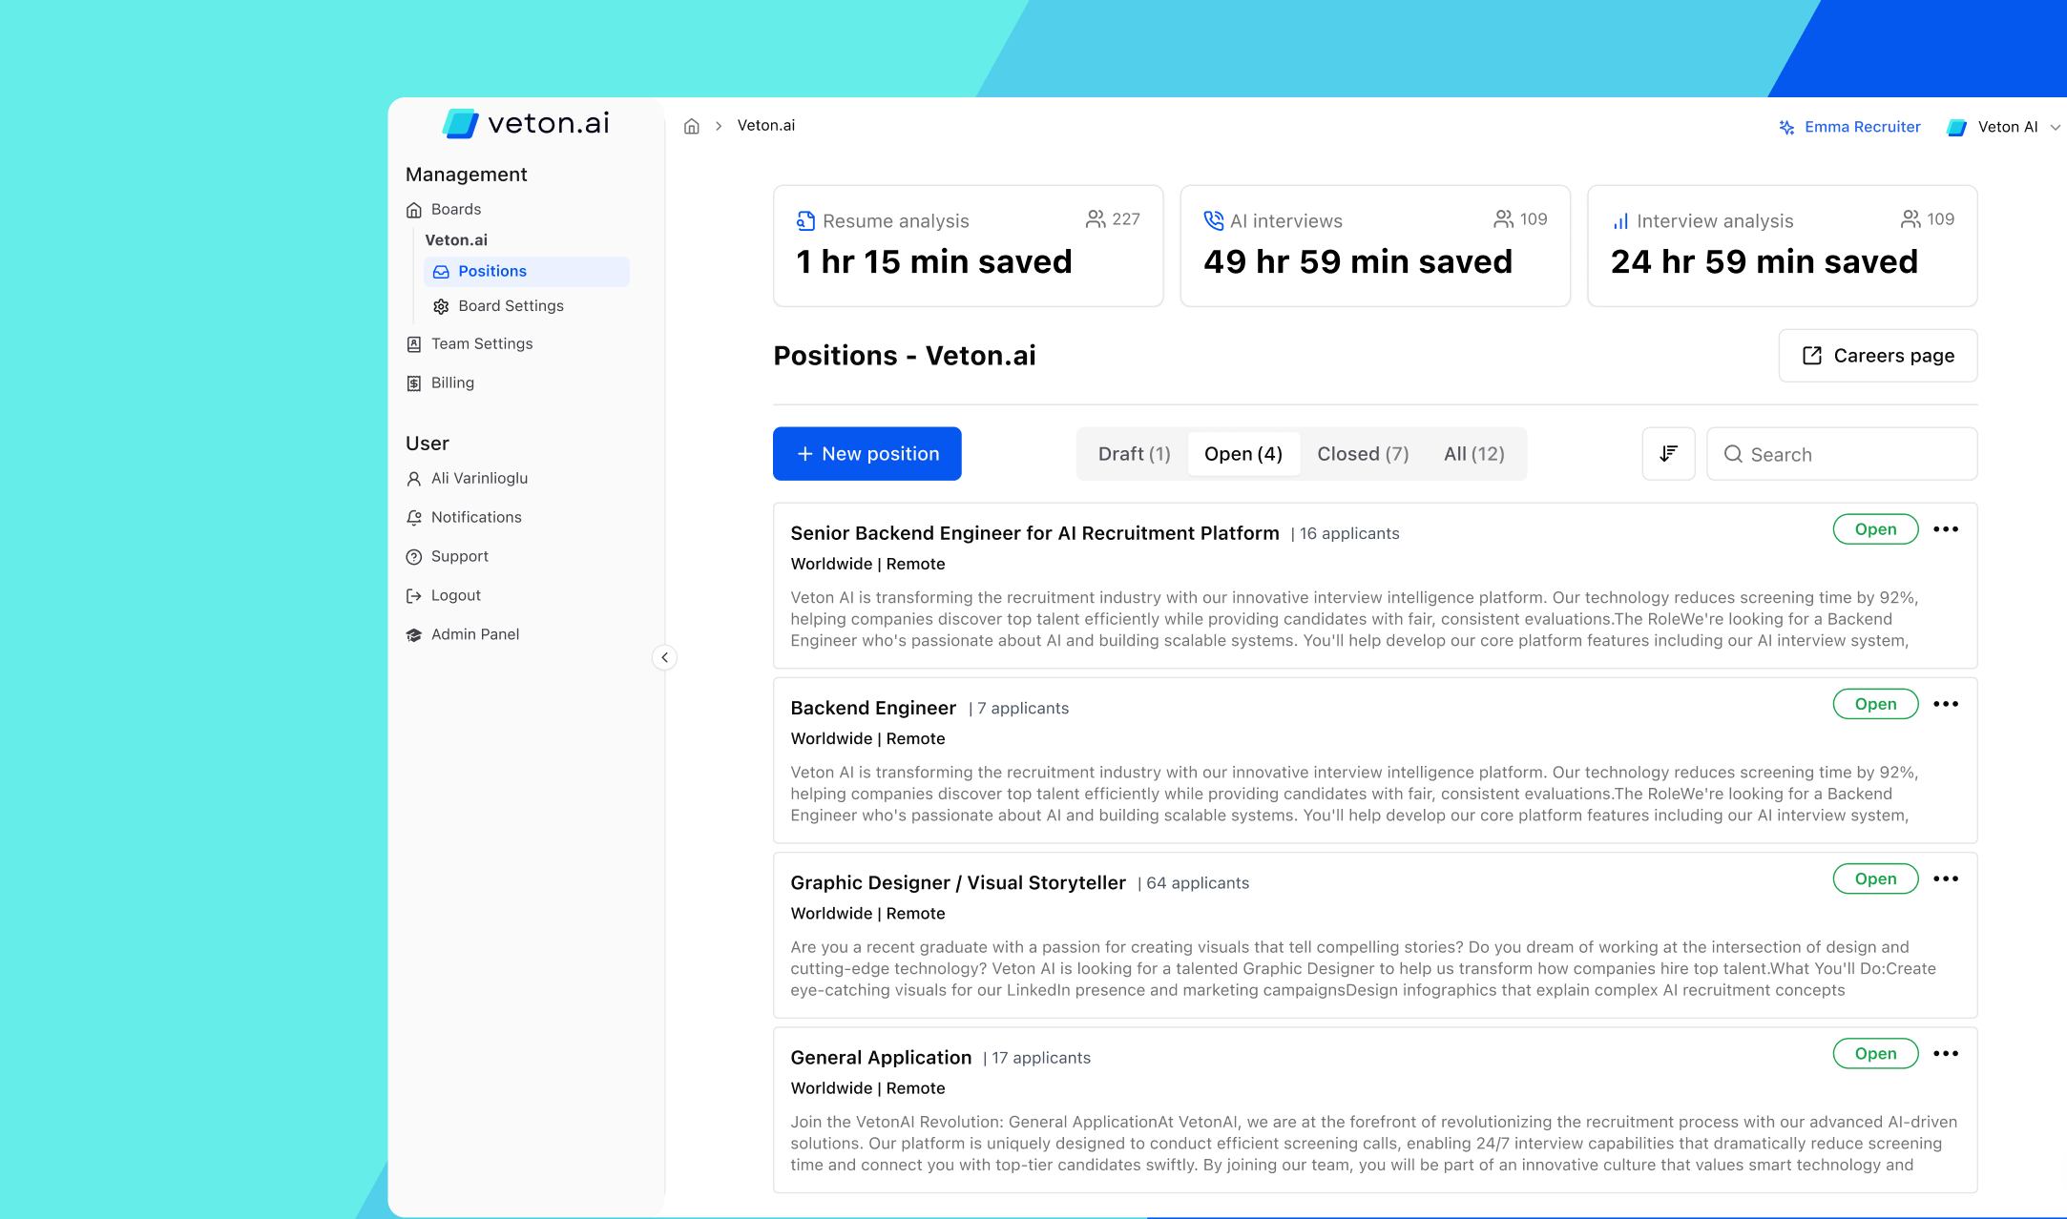Show the All (12) positions tab
The height and width of the screenshot is (1219, 2067).
pyautogui.click(x=1473, y=454)
